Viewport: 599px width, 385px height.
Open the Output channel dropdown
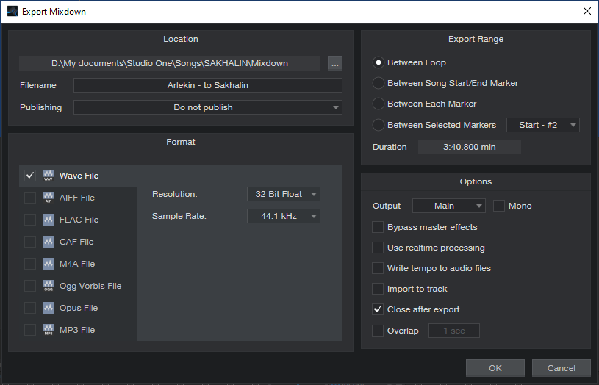click(x=449, y=206)
